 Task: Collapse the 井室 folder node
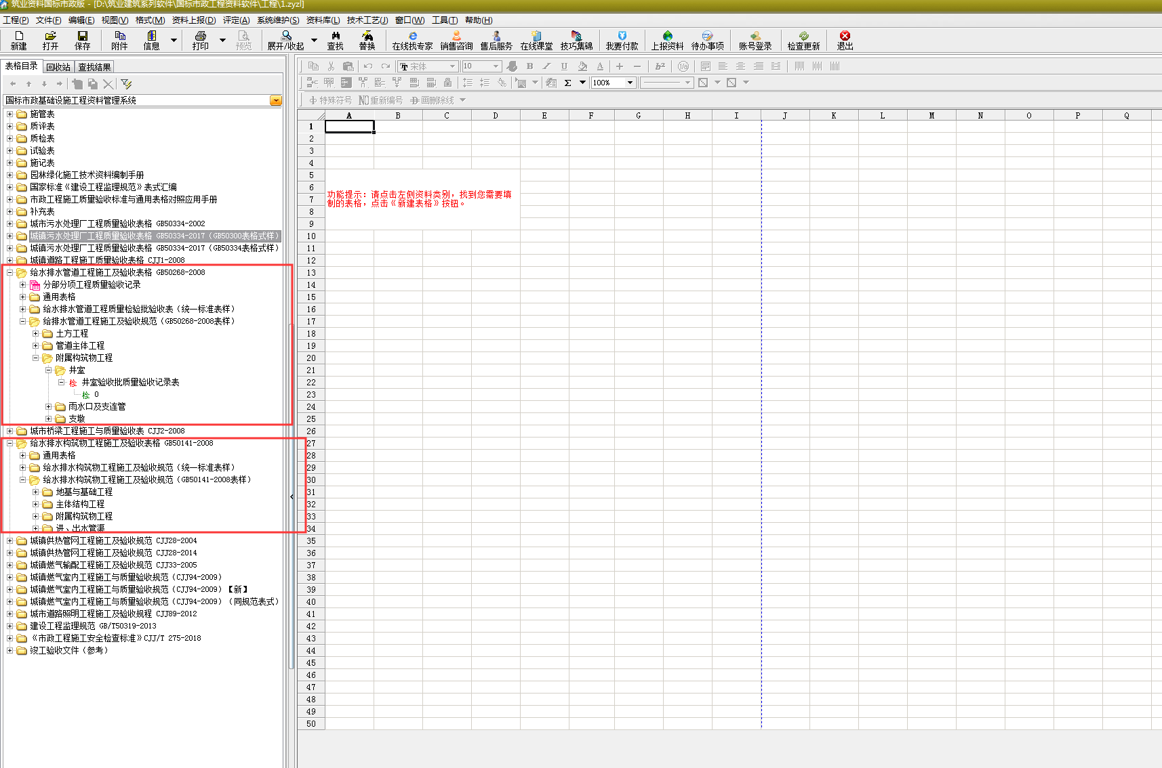click(48, 370)
